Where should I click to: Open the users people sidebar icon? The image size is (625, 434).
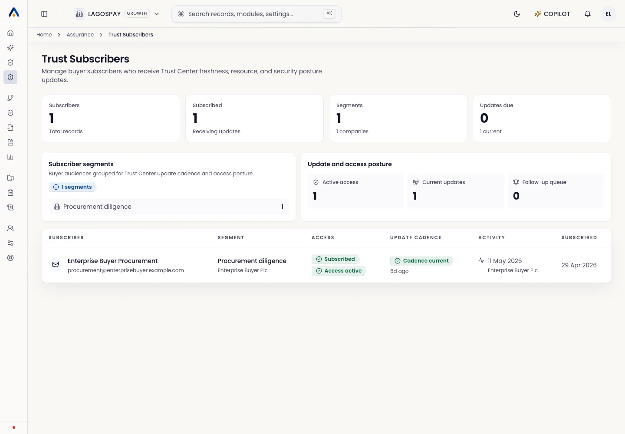coord(10,228)
